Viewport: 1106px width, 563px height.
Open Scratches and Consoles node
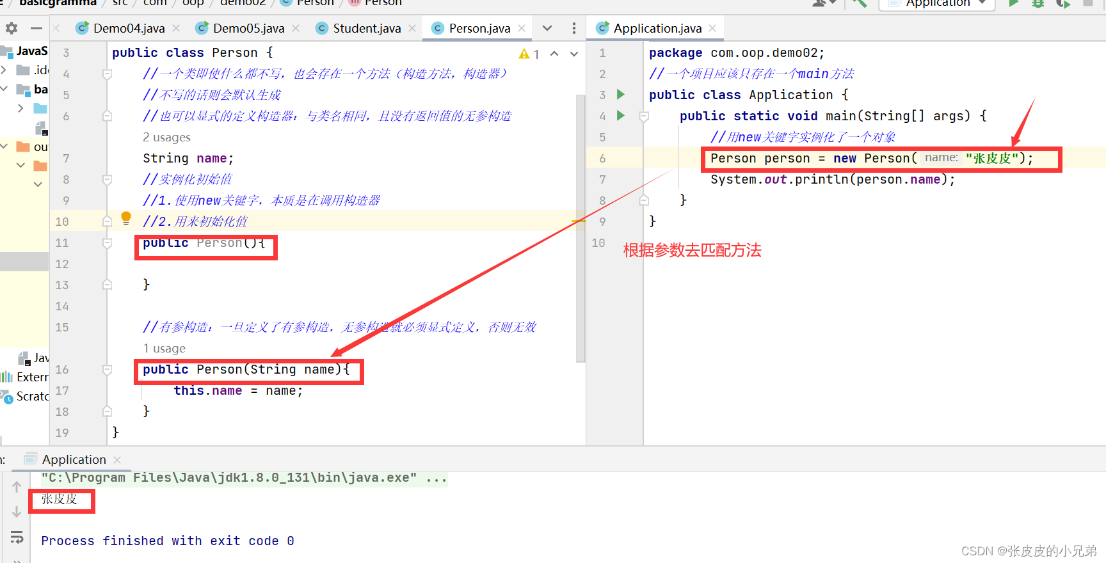pyautogui.click(x=26, y=396)
